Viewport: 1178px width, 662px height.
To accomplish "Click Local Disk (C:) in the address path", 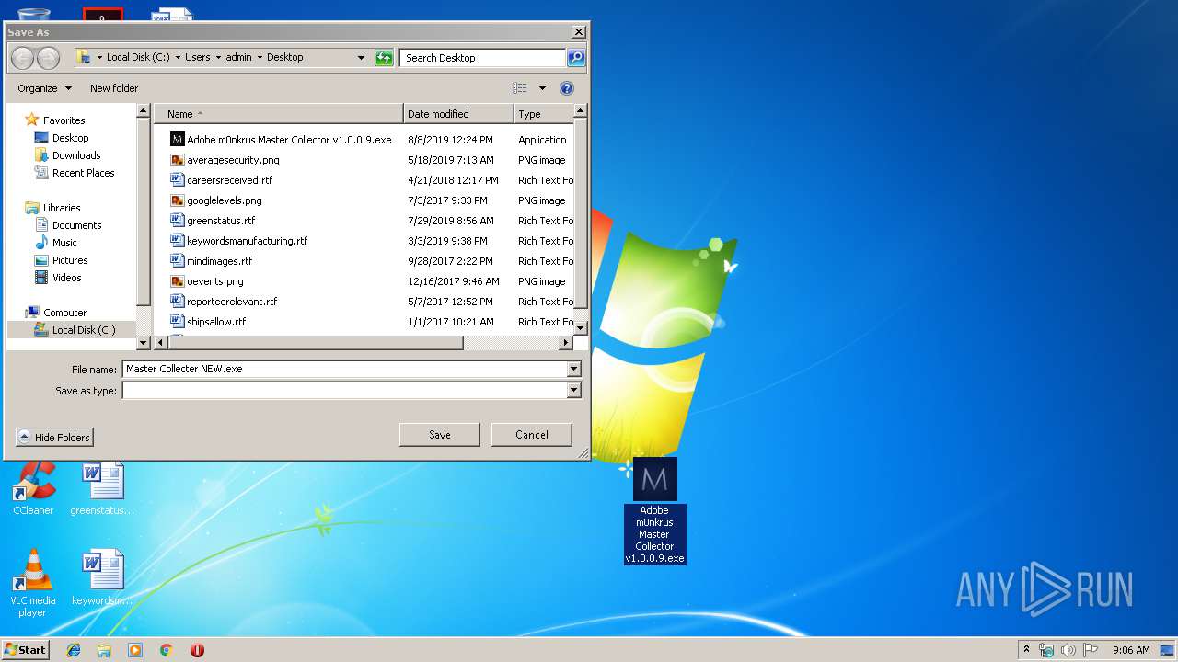I will point(138,57).
